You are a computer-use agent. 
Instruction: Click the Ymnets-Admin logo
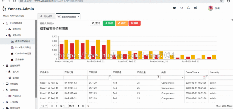point(18,9)
